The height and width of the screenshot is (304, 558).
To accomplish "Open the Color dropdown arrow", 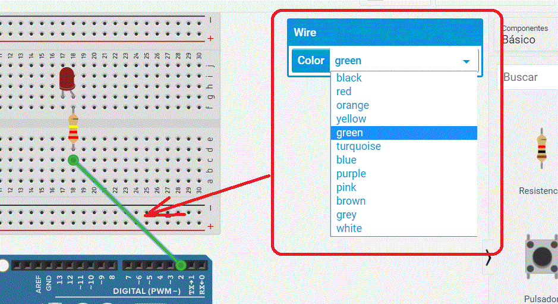I will (x=466, y=61).
